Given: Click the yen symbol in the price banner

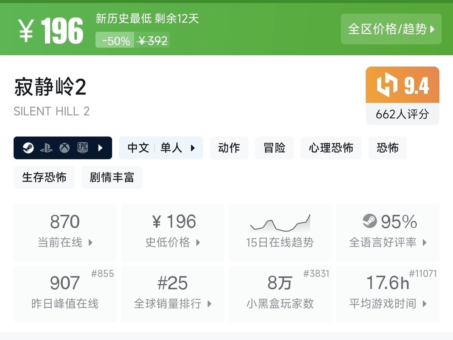Looking at the screenshot, I should pos(26,31).
